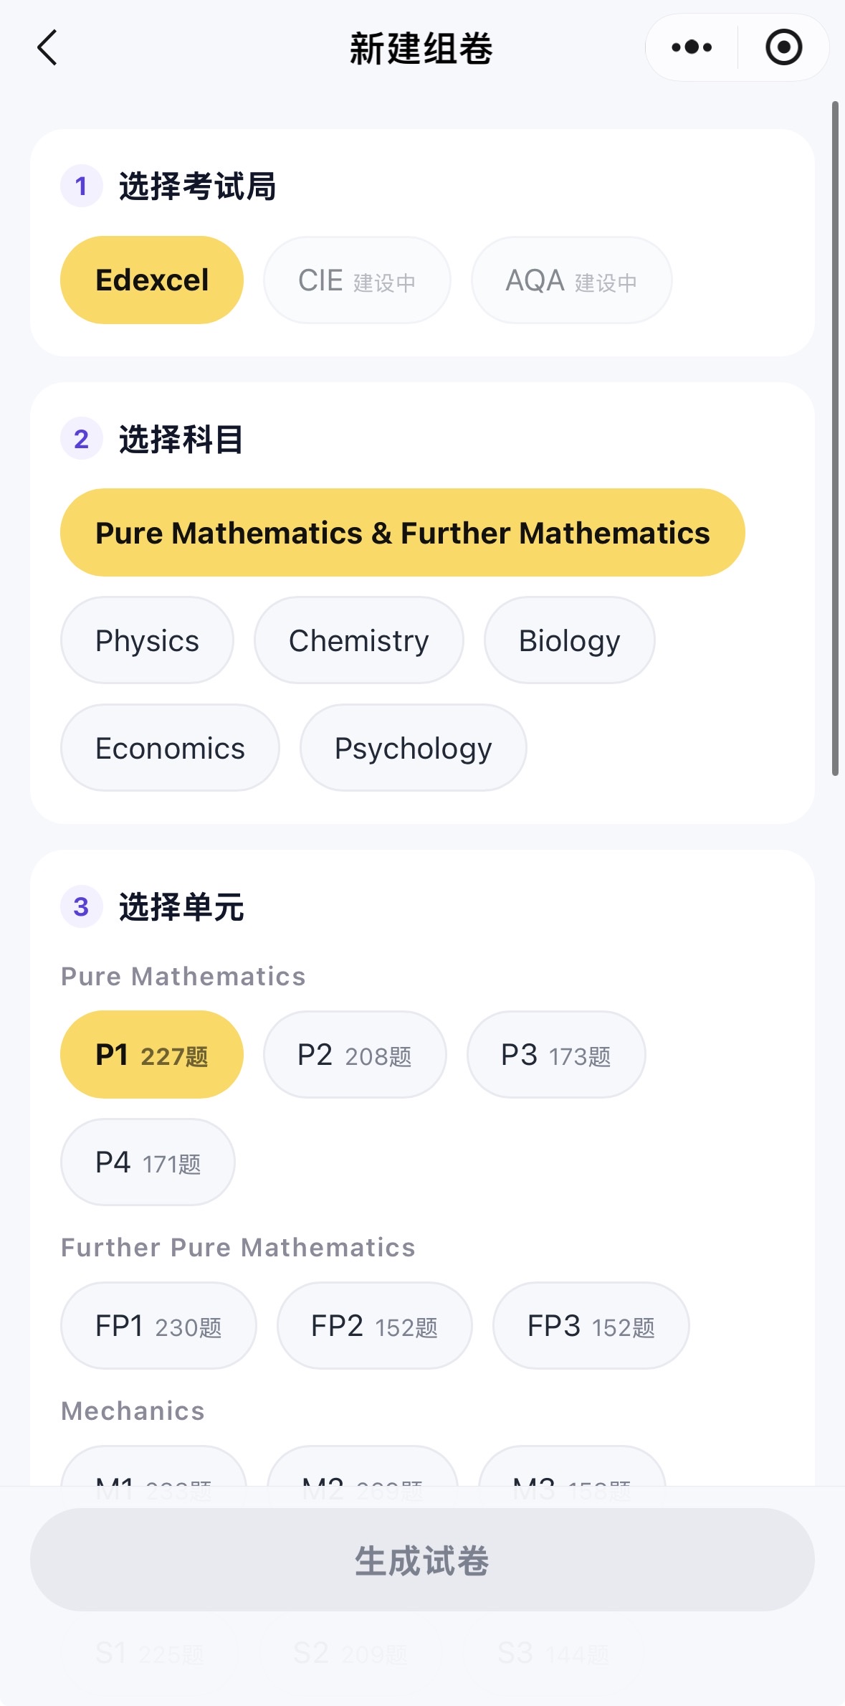Select unit FP1 with 230 questions
845x1706 pixels.
[x=158, y=1326]
